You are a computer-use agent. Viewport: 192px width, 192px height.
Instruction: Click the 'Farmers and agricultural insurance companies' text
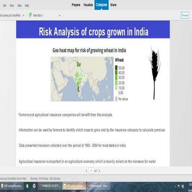point(66,115)
